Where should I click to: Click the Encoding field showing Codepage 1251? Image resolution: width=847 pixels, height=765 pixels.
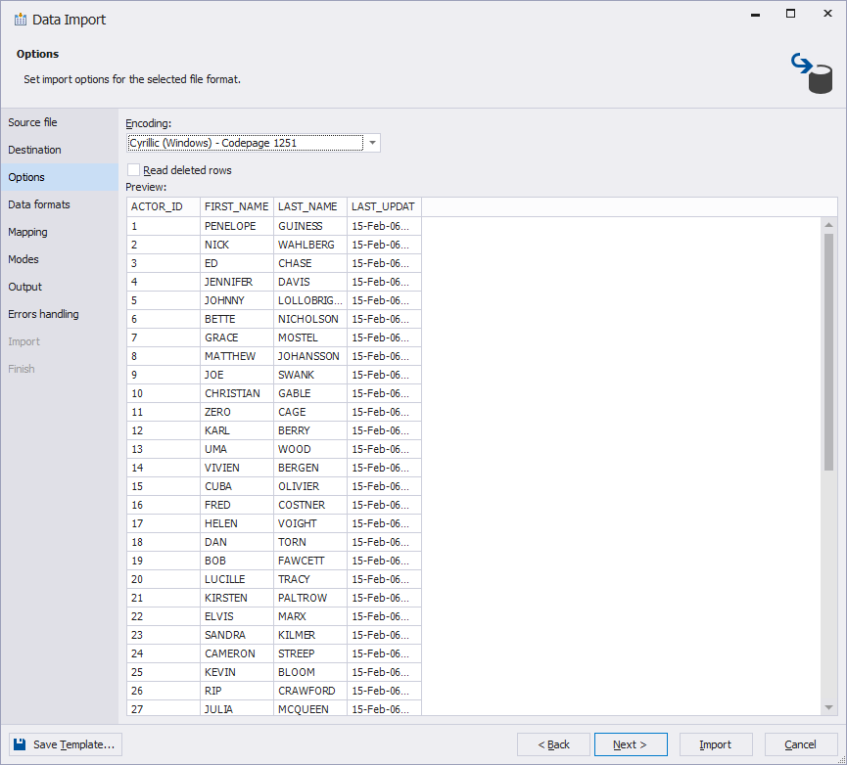point(245,143)
